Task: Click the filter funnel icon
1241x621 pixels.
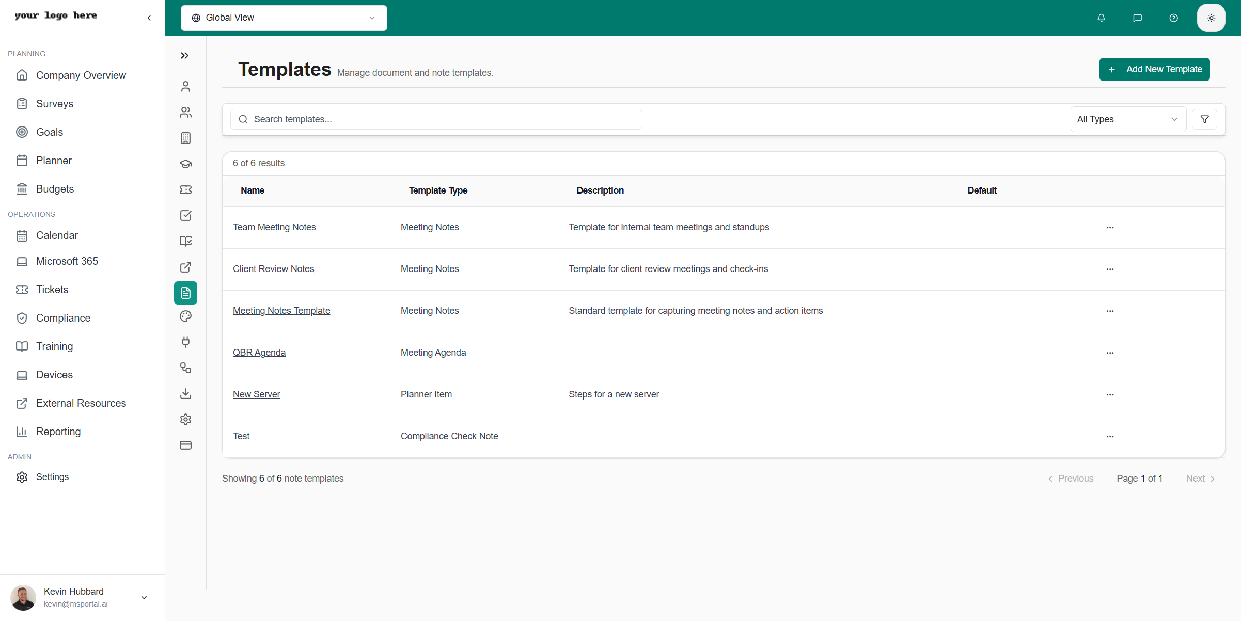Action: click(x=1204, y=119)
